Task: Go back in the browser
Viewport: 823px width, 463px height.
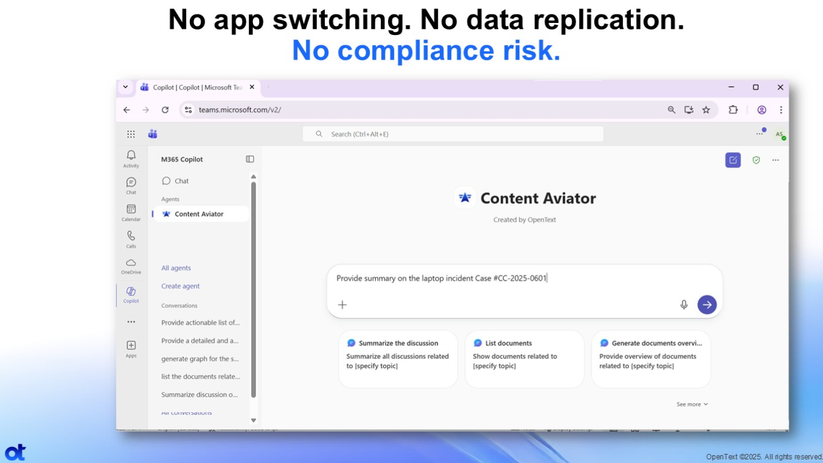Action: pyautogui.click(x=127, y=110)
